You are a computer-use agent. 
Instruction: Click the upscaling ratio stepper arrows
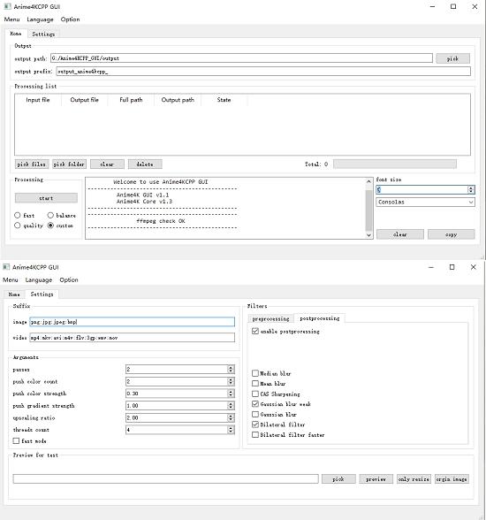click(x=231, y=417)
